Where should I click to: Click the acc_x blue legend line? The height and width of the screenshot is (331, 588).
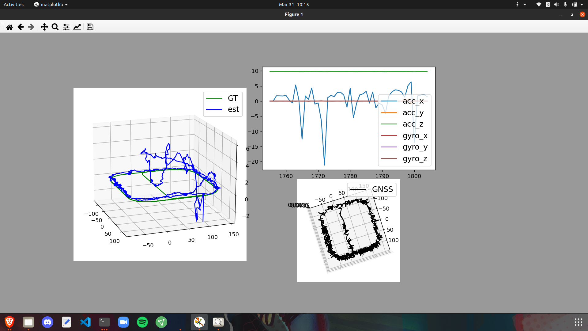389,101
